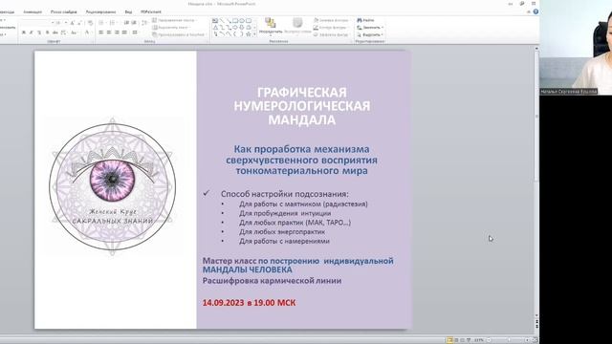Justify text in the Paragraph group

tap(124, 32)
